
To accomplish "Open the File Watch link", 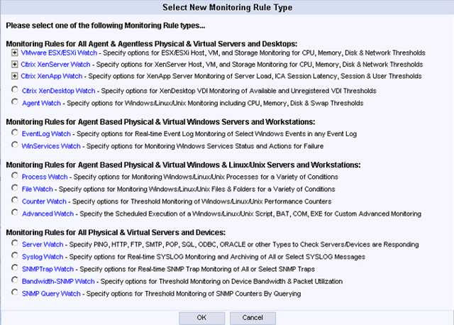I will coord(38,189).
